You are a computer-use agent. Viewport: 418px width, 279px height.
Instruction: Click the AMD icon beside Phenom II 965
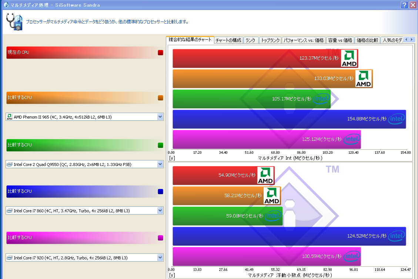10,117
